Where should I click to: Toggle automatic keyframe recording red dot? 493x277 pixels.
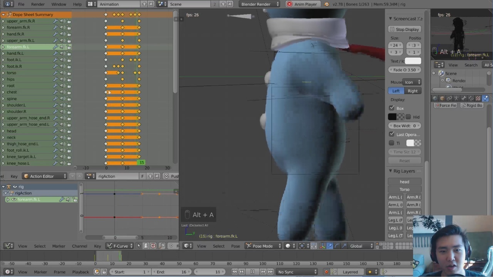point(327,272)
